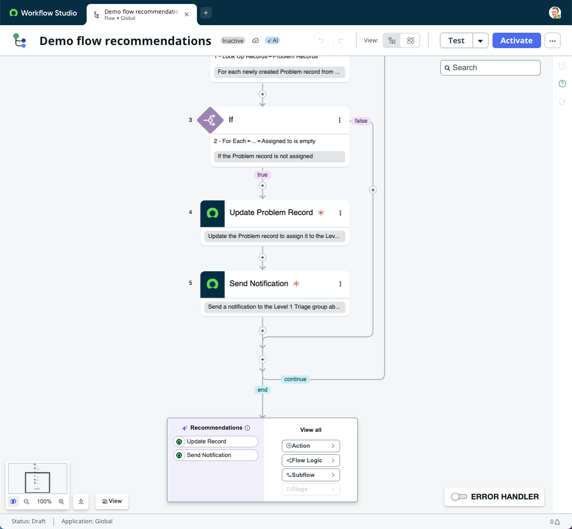Image resolution: width=572 pixels, height=529 pixels.
Task: Click 'Status: Draft' in status bar
Action: [x=29, y=521]
